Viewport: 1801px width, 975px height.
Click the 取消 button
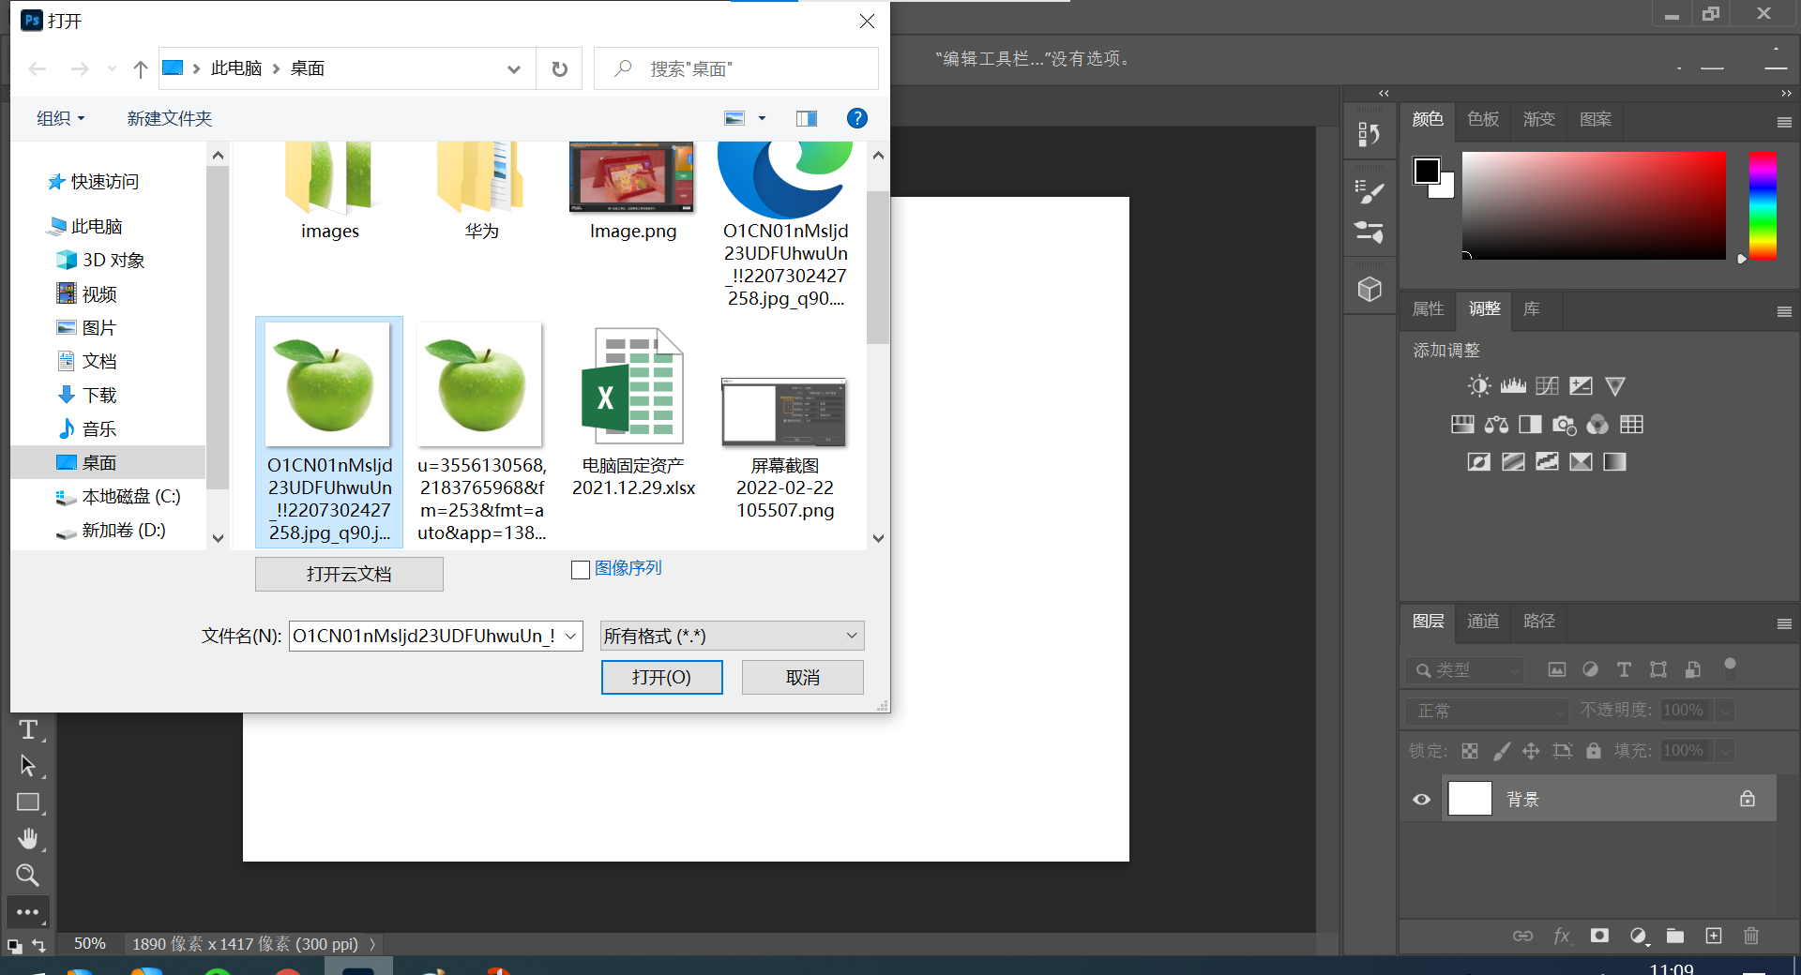pyautogui.click(x=802, y=677)
